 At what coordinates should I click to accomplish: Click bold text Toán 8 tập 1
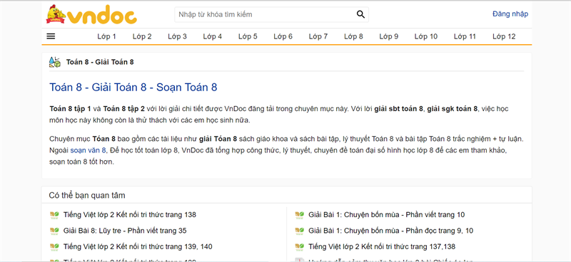70,109
